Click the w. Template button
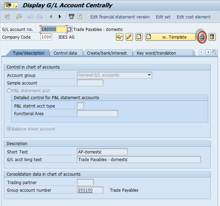Screen dimensions: 220x206 click(x=171, y=37)
